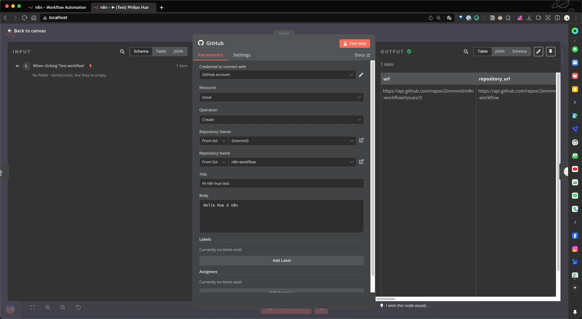Click the output horizontal scrollbar

point(386,299)
